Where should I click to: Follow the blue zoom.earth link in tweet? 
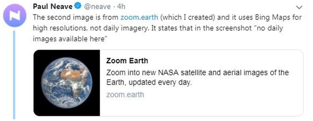pyautogui.click(x=139, y=17)
